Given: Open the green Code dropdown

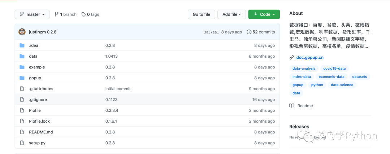Looking at the screenshot, I should click(264, 14).
